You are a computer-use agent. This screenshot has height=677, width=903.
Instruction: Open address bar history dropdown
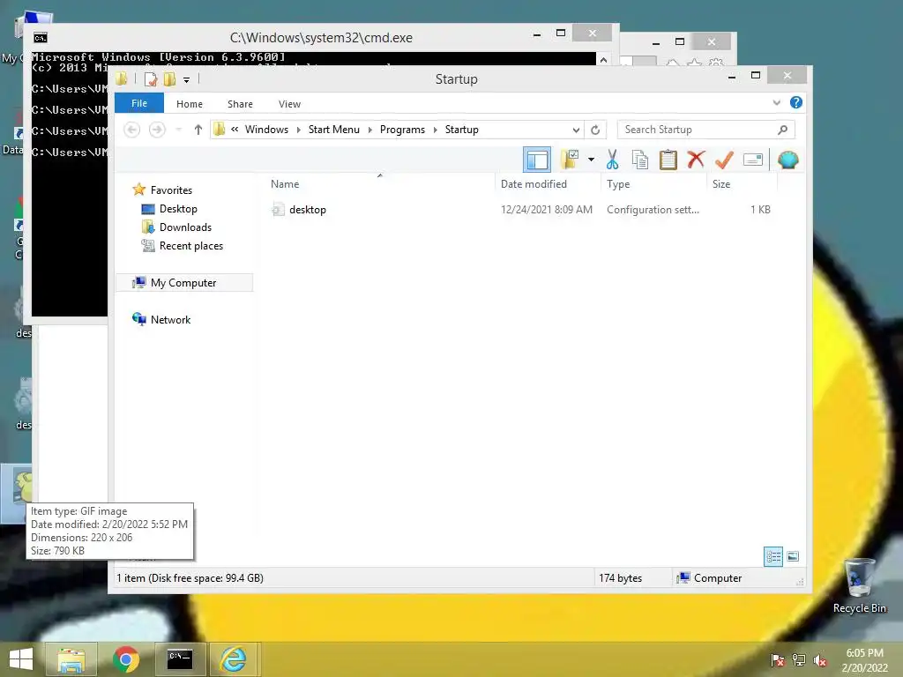(x=575, y=130)
